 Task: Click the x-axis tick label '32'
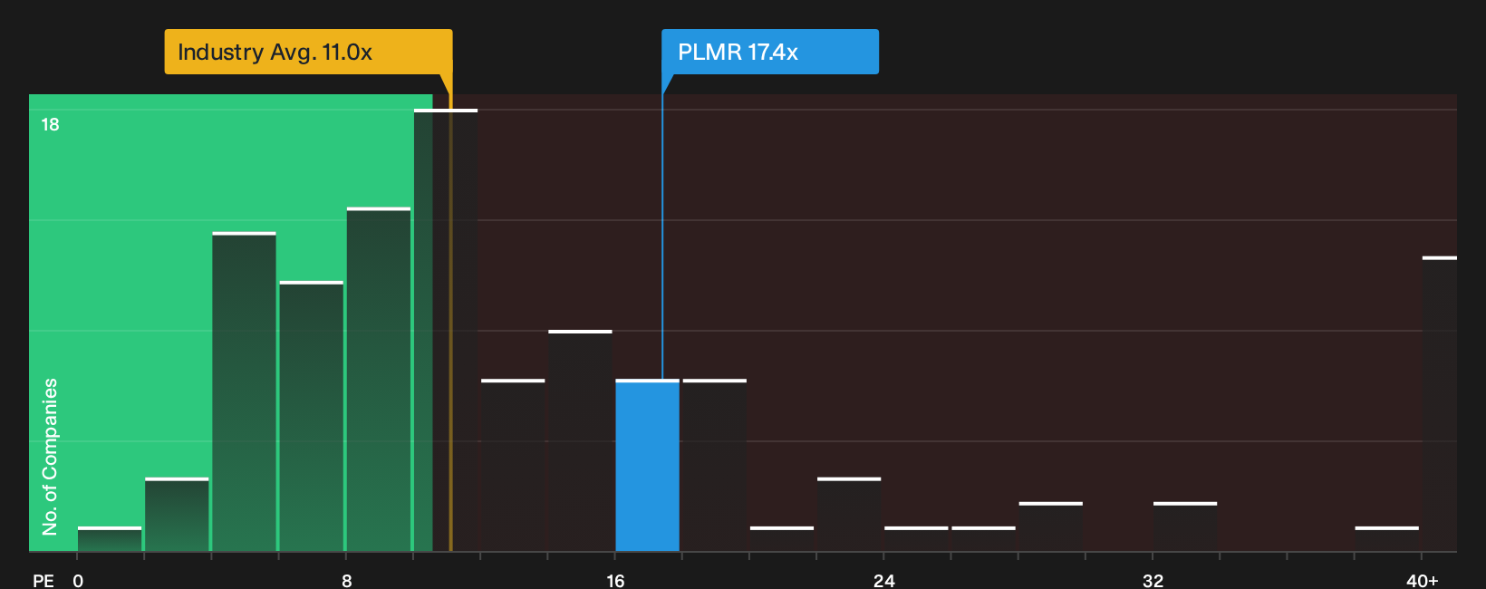pyautogui.click(x=1153, y=581)
